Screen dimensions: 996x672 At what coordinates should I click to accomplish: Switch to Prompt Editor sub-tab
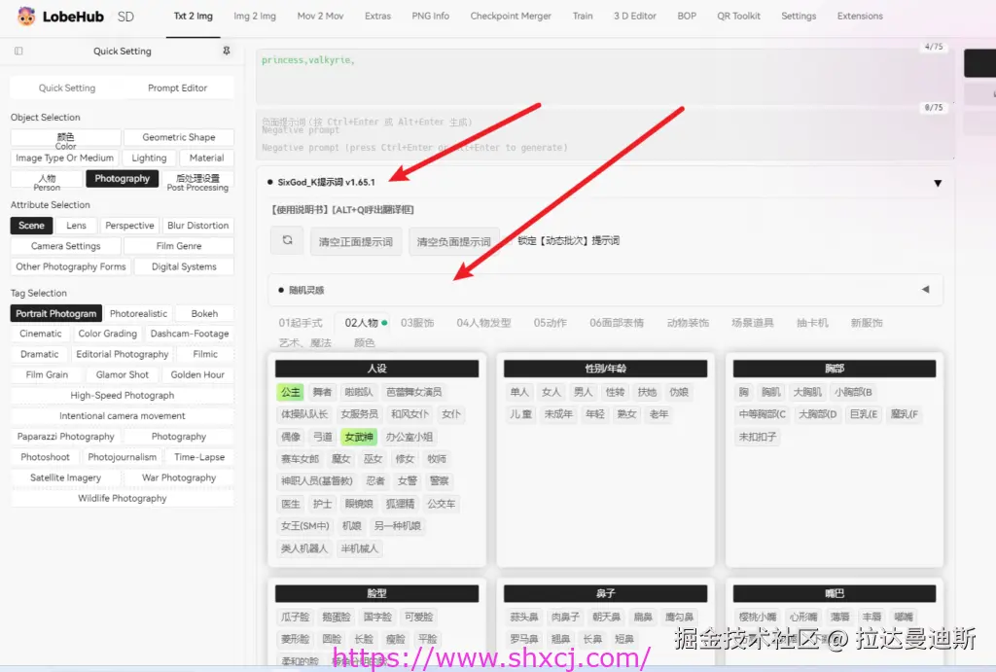pos(177,88)
